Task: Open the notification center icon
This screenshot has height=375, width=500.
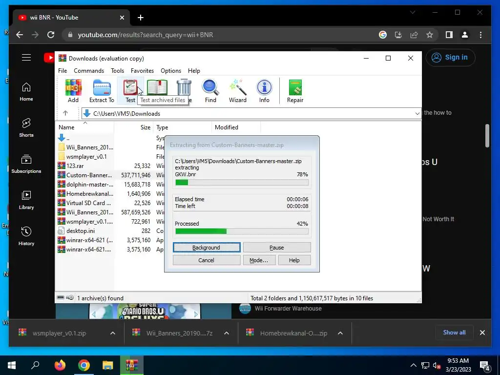Action: pos(485,366)
